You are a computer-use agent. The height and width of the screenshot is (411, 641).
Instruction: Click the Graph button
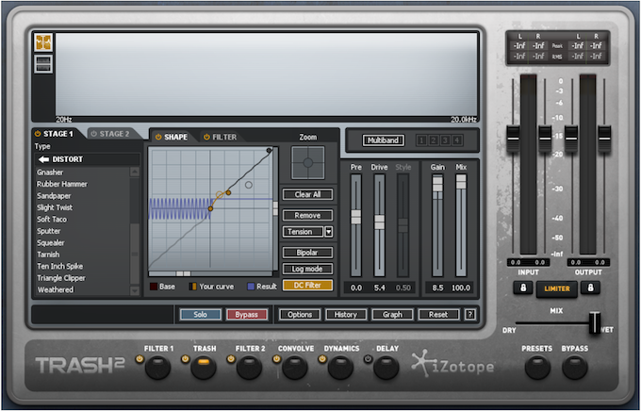pos(392,315)
